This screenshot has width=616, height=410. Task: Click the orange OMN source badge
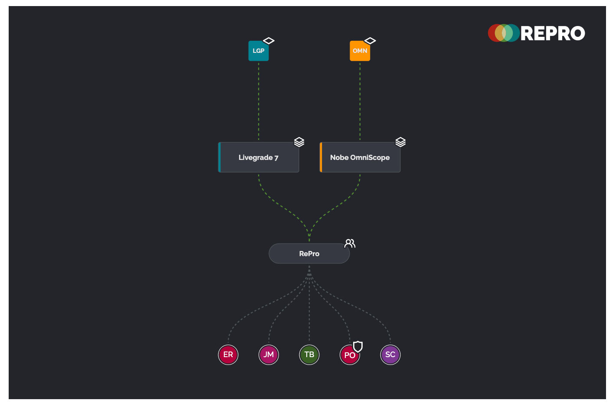coord(360,51)
